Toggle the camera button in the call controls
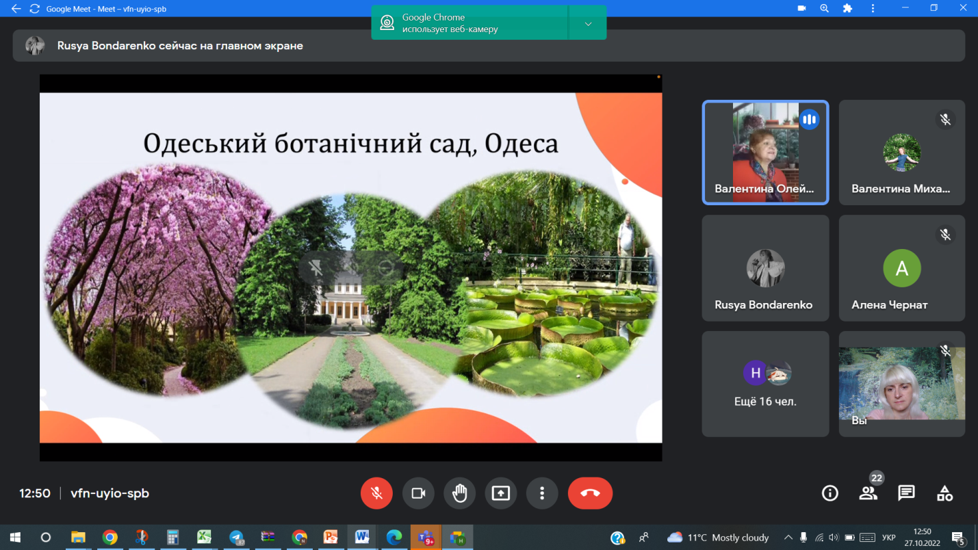 pyautogui.click(x=418, y=493)
